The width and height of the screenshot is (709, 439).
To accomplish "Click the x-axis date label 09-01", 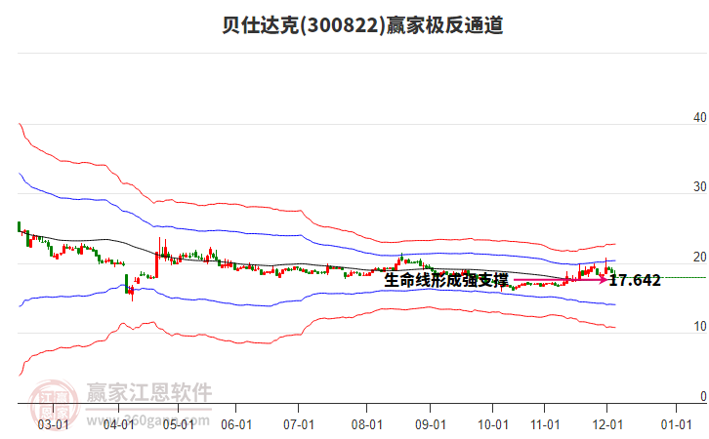I will (431, 425).
